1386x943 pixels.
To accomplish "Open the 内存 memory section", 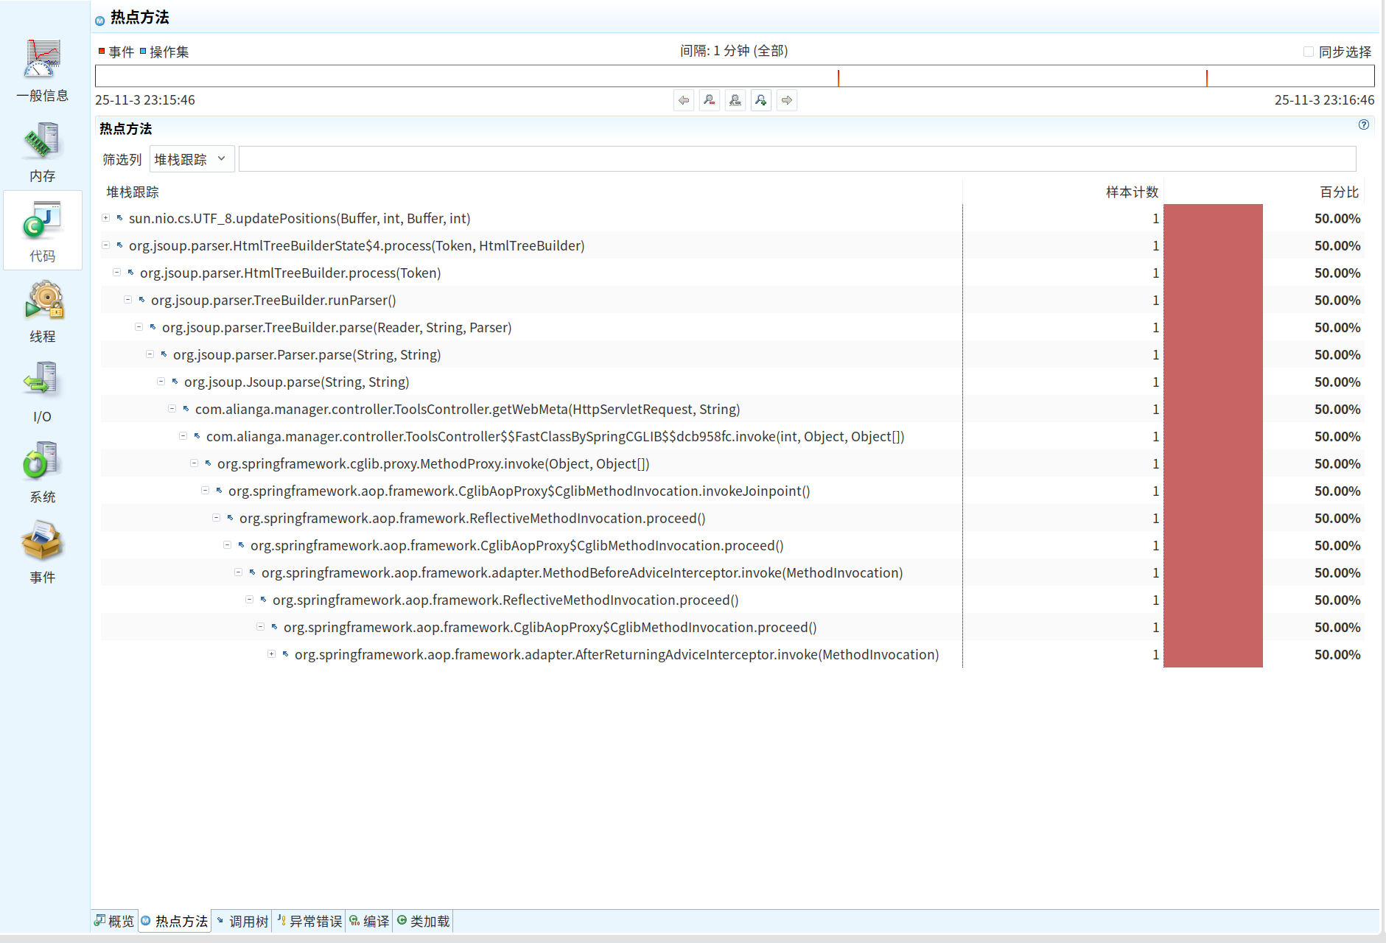I will click(x=43, y=151).
